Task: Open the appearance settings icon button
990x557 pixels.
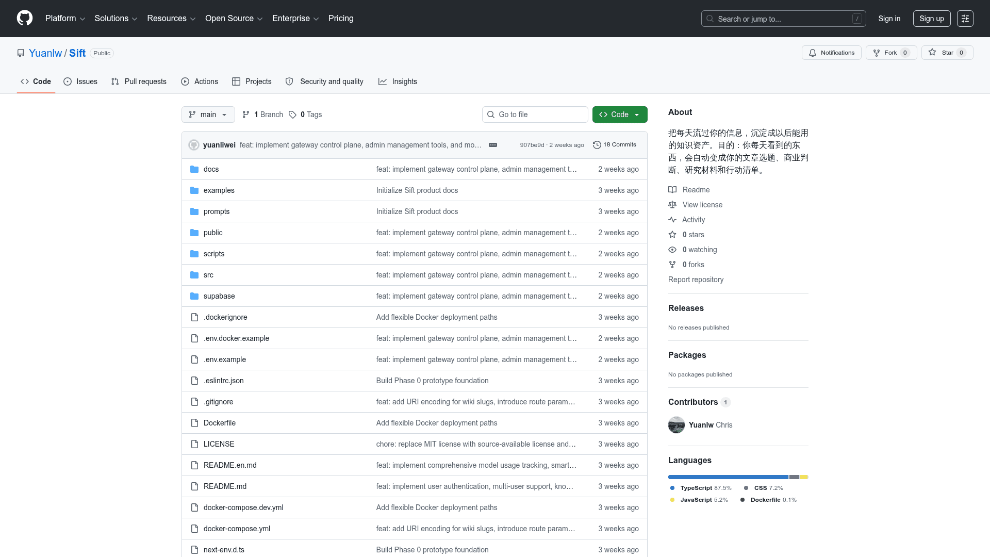Action: 965,19
